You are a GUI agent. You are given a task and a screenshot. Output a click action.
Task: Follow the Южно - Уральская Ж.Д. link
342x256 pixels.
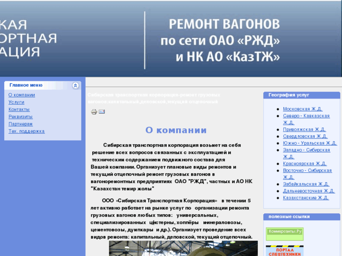pos(310,143)
